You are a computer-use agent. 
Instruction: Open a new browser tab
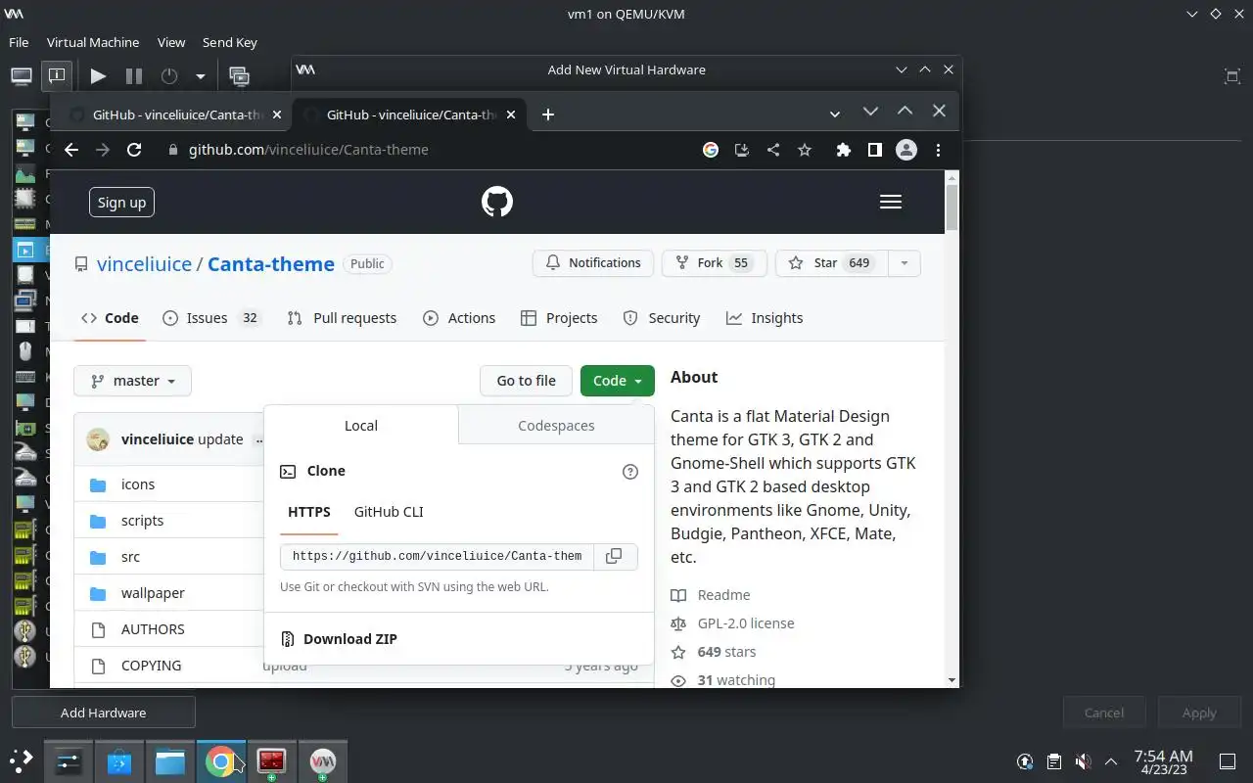548,115
